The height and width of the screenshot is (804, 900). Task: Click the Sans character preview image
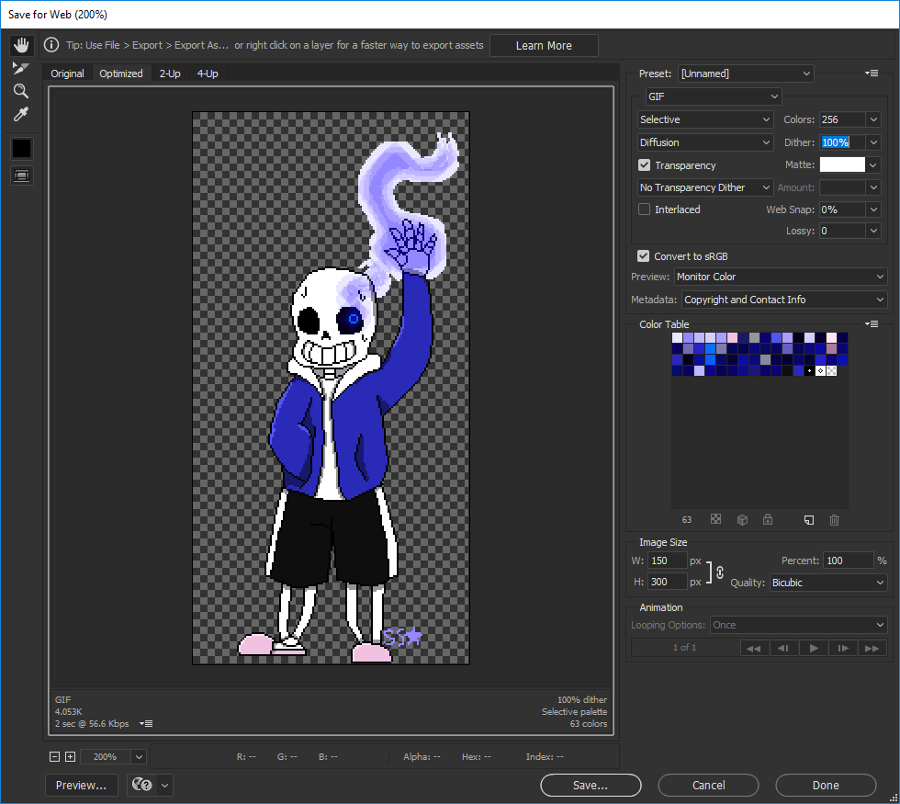click(331, 388)
